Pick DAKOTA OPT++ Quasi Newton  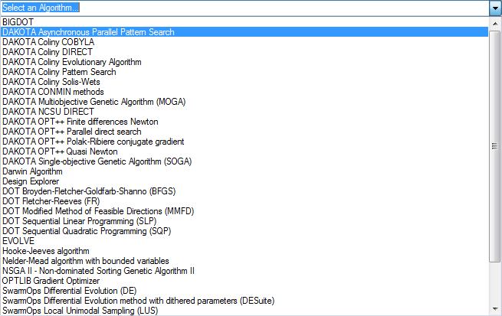[60, 151]
